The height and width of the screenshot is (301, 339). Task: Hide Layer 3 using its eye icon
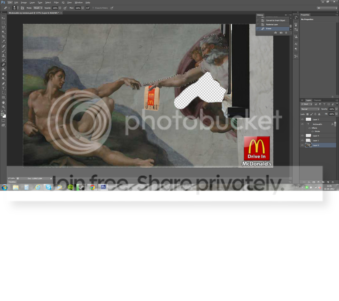(302, 119)
